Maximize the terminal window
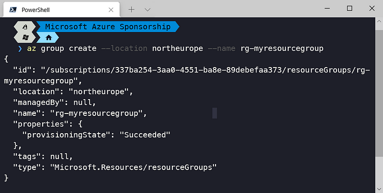The image size is (383, 193). [x=349, y=9]
